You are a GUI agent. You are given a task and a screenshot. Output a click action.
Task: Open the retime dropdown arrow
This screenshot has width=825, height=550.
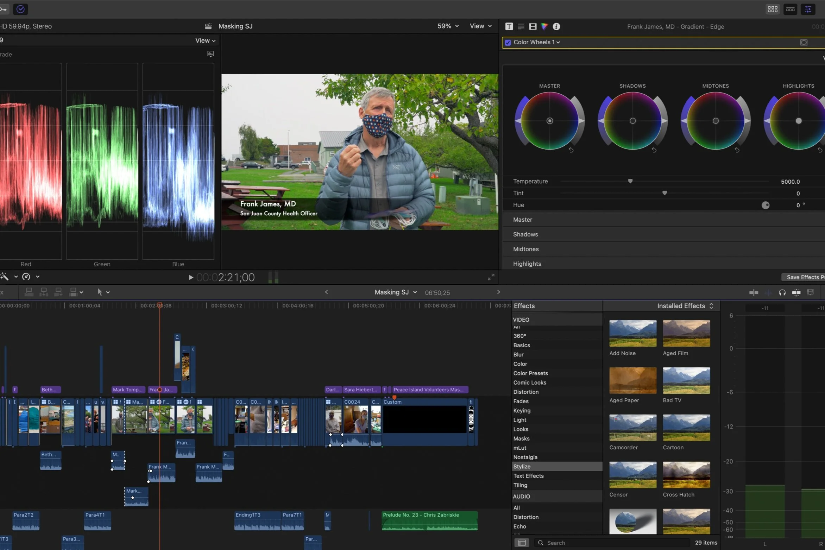click(x=38, y=277)
